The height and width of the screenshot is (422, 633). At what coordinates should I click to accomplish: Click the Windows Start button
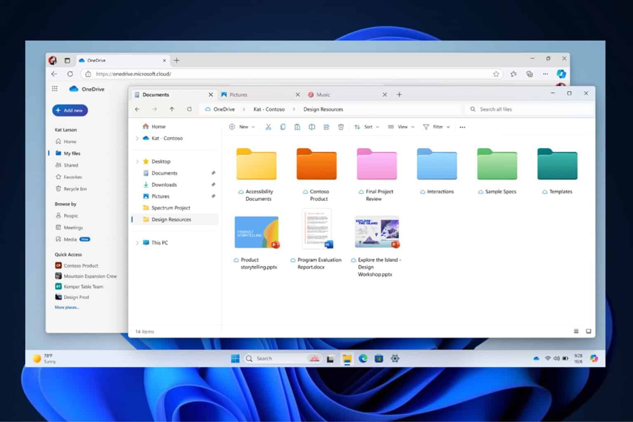point(235,359)
